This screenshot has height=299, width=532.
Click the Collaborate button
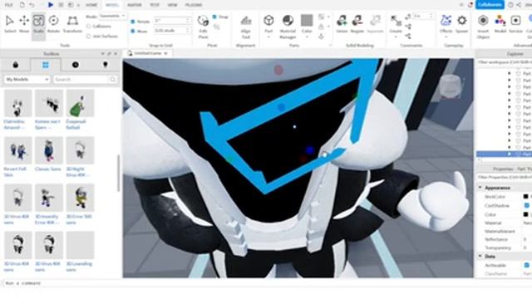pos(490,4)
